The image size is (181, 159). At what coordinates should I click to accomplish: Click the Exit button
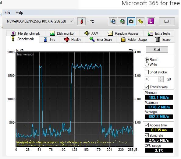[167, 21]
